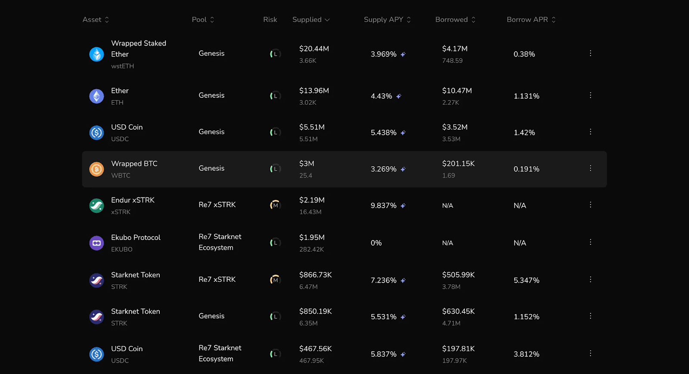Click the sparkle icon next to 4.43% APY
The height and width of the screenshot is (374, 689).
399,96
